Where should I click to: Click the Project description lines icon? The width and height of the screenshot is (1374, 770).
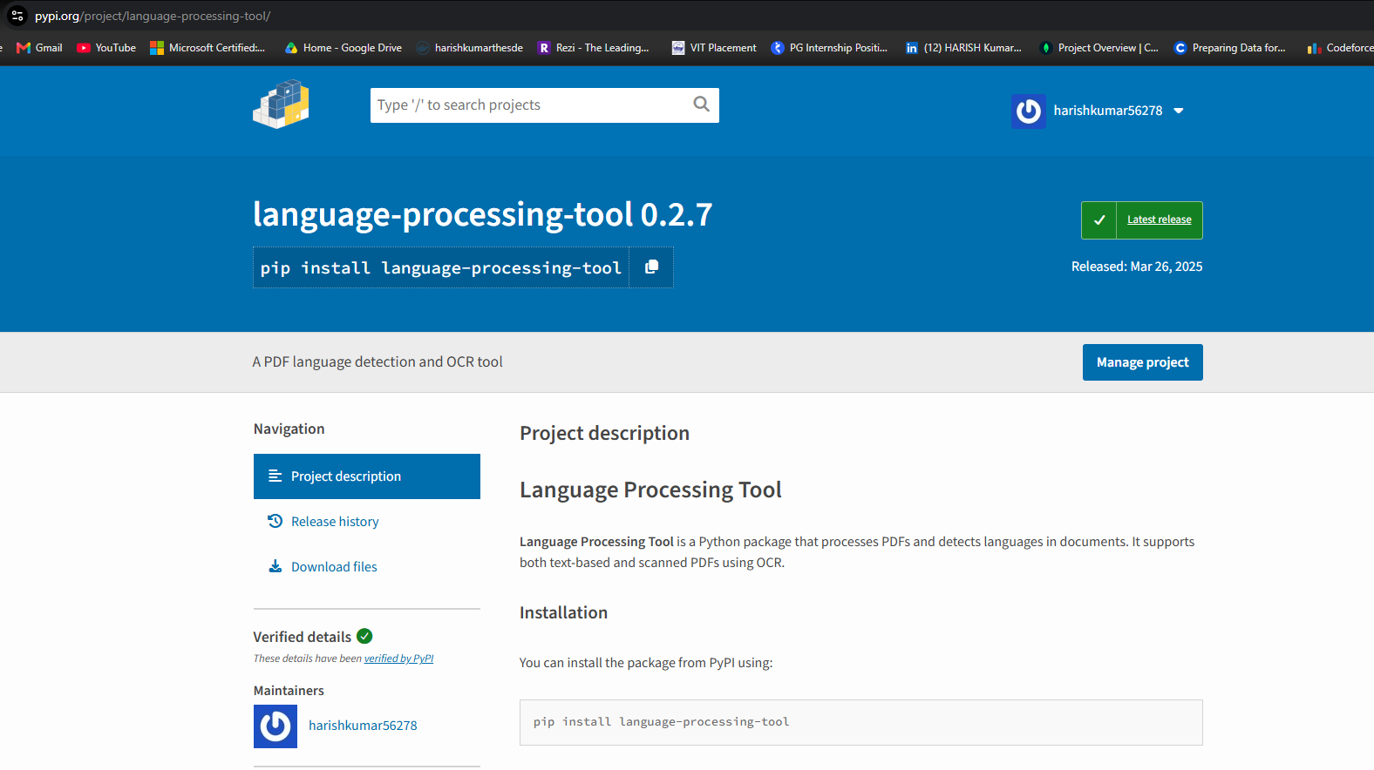[275, 476]
